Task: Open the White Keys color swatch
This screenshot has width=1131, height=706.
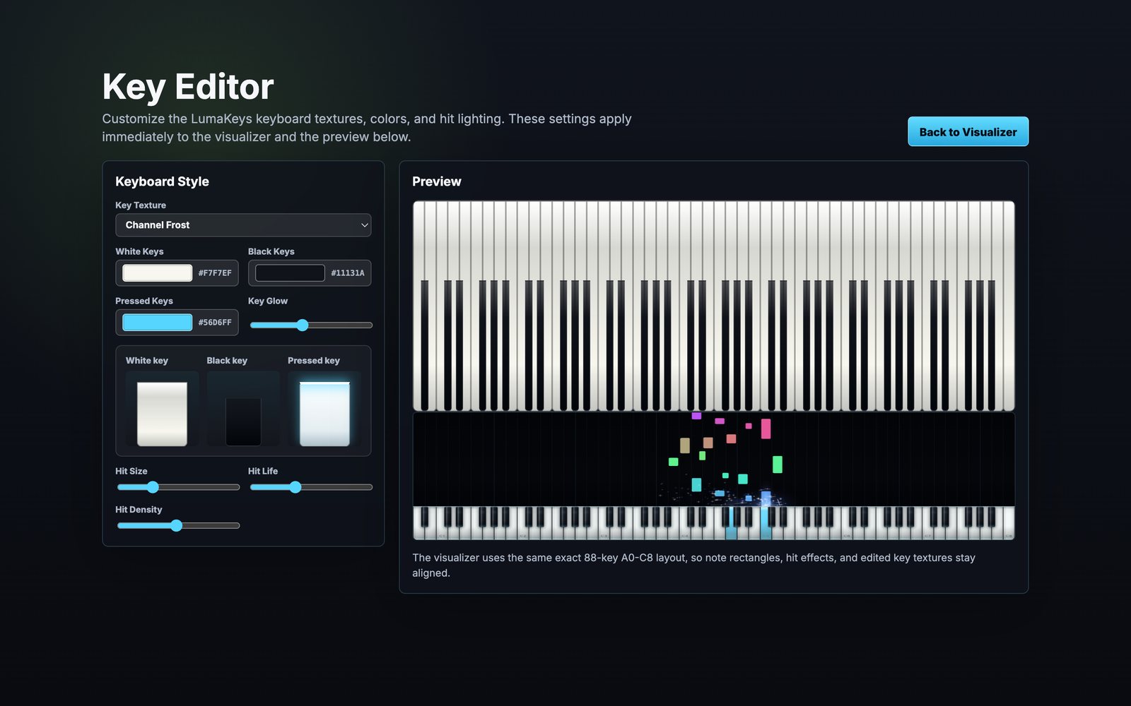Action: tap(157, 273)
